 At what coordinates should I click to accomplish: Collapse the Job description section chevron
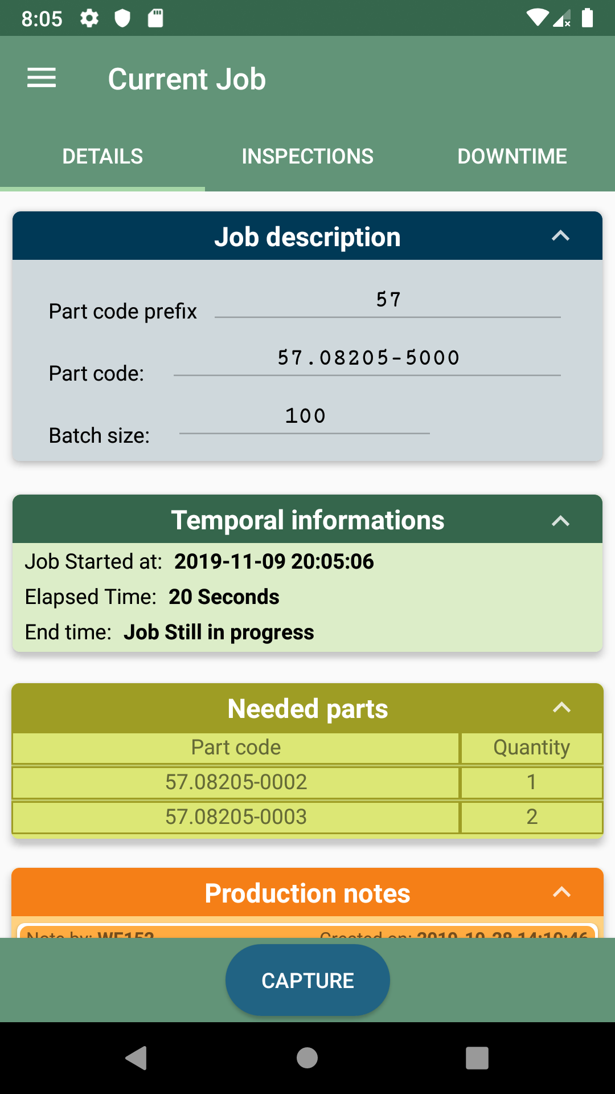(561, 236)
